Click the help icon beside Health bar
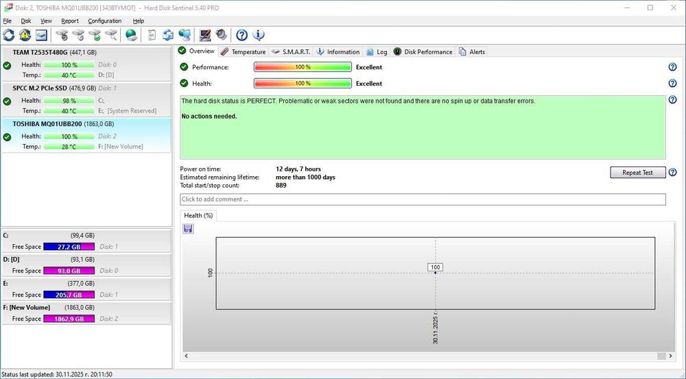 click(672, 83)
